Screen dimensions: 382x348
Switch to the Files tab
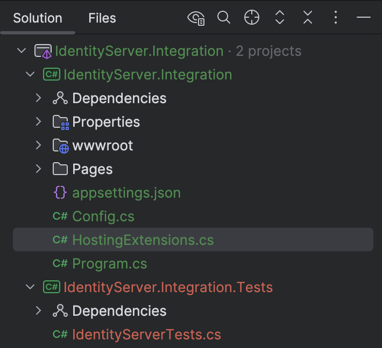coord(102,18)
